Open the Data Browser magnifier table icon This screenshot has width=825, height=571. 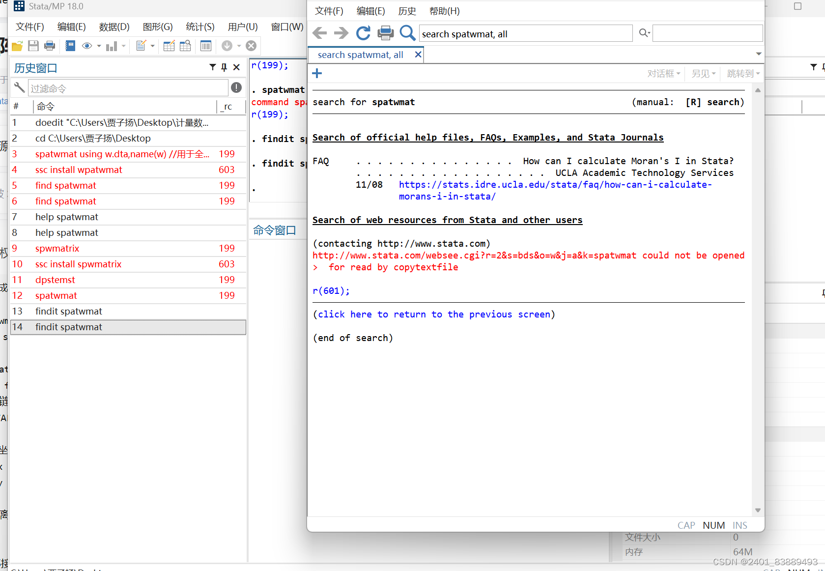[x=185, y=46]
